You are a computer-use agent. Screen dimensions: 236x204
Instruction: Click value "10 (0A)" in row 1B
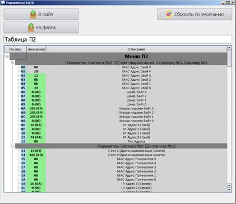(36, 183)
